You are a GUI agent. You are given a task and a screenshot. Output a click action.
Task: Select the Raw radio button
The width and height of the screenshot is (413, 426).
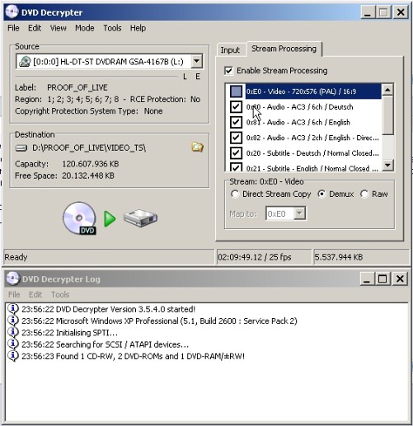click(364, 194)
